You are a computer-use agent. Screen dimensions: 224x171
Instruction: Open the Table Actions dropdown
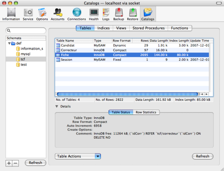point(78,156)
